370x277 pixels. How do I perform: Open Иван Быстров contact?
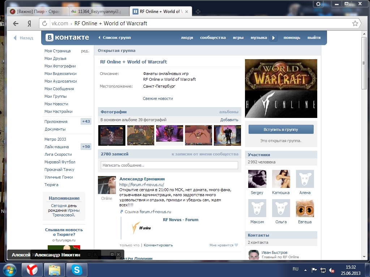[274, 252]
